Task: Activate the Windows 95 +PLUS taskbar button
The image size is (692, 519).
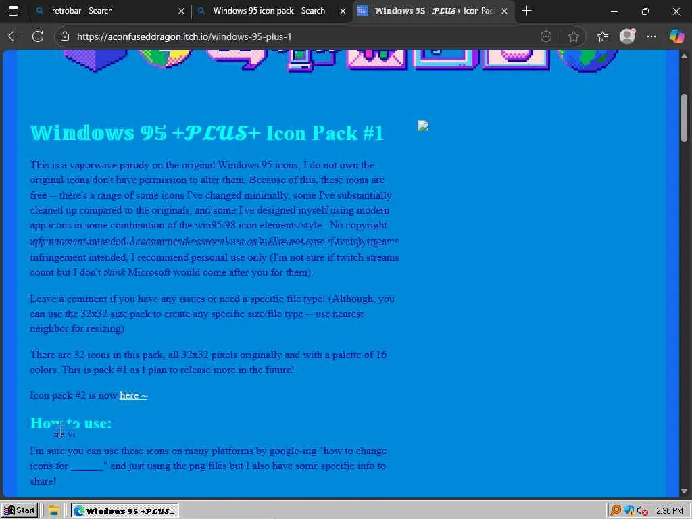Action: (125, 511)
